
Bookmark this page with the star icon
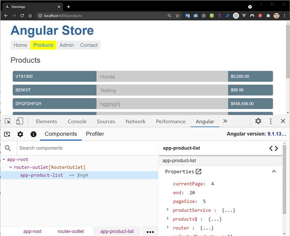(177, 16)
